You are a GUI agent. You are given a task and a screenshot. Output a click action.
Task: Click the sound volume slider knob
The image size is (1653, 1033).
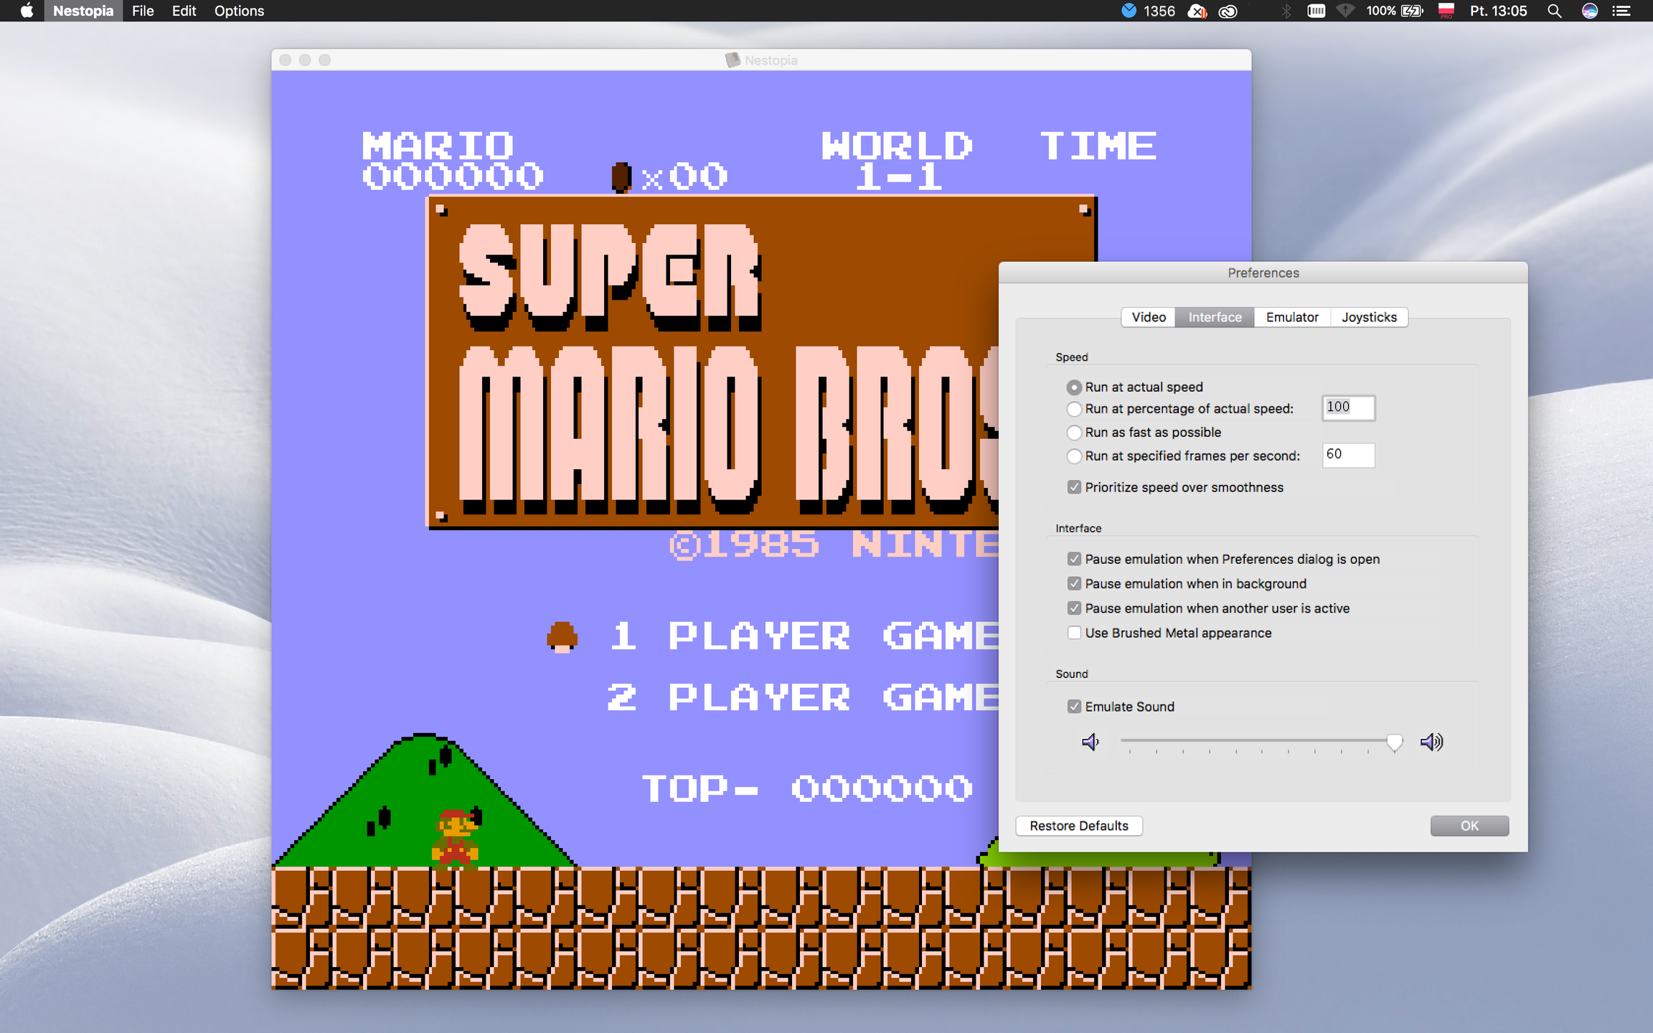tap(1394, 742)
